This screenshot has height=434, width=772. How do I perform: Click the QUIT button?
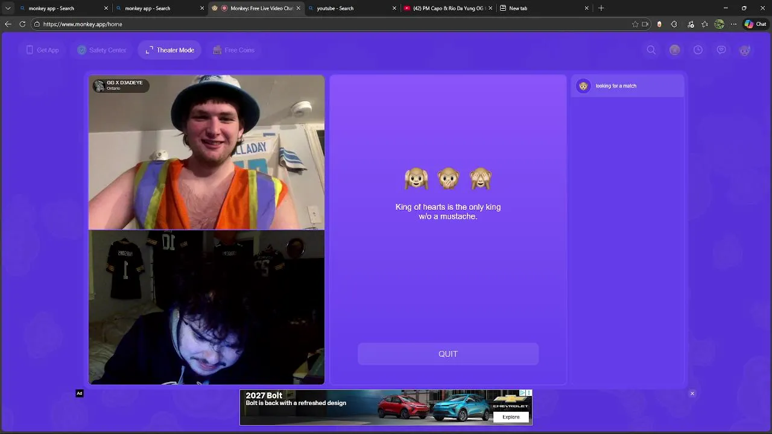click(448, 354)
